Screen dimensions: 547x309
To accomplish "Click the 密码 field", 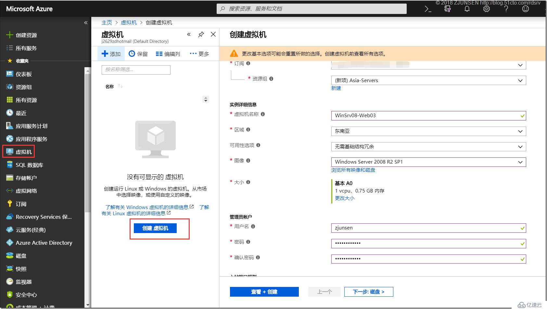I will (x=428, y=243).
